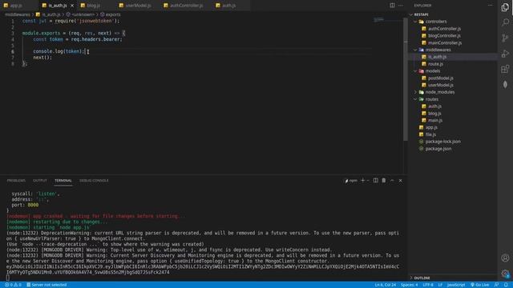Open blog.js under the routes folder

click(x=434, y=114)
